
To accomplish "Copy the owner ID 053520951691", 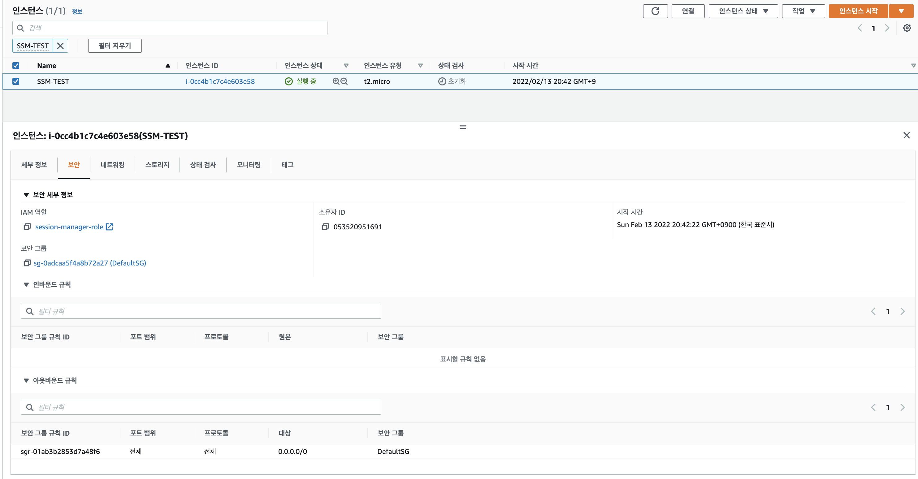I will [325, 227].
